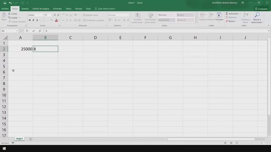
Task: Apply Neutral cell style
Action: coord(185,20)
